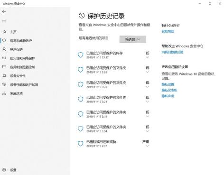Viewport: 224px width, 175px height.
Task: Click the shield icon of the 23:17 entry
Action: coord(81,55)
